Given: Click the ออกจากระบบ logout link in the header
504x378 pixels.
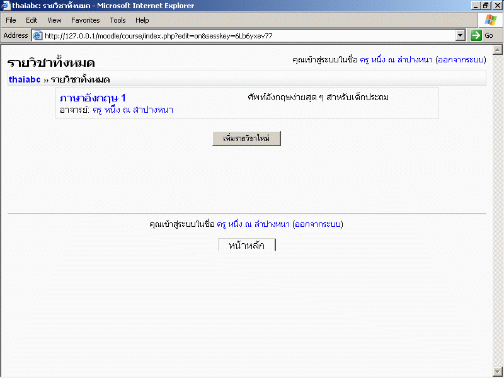Looking at the screenshot, I should point(461,60).
